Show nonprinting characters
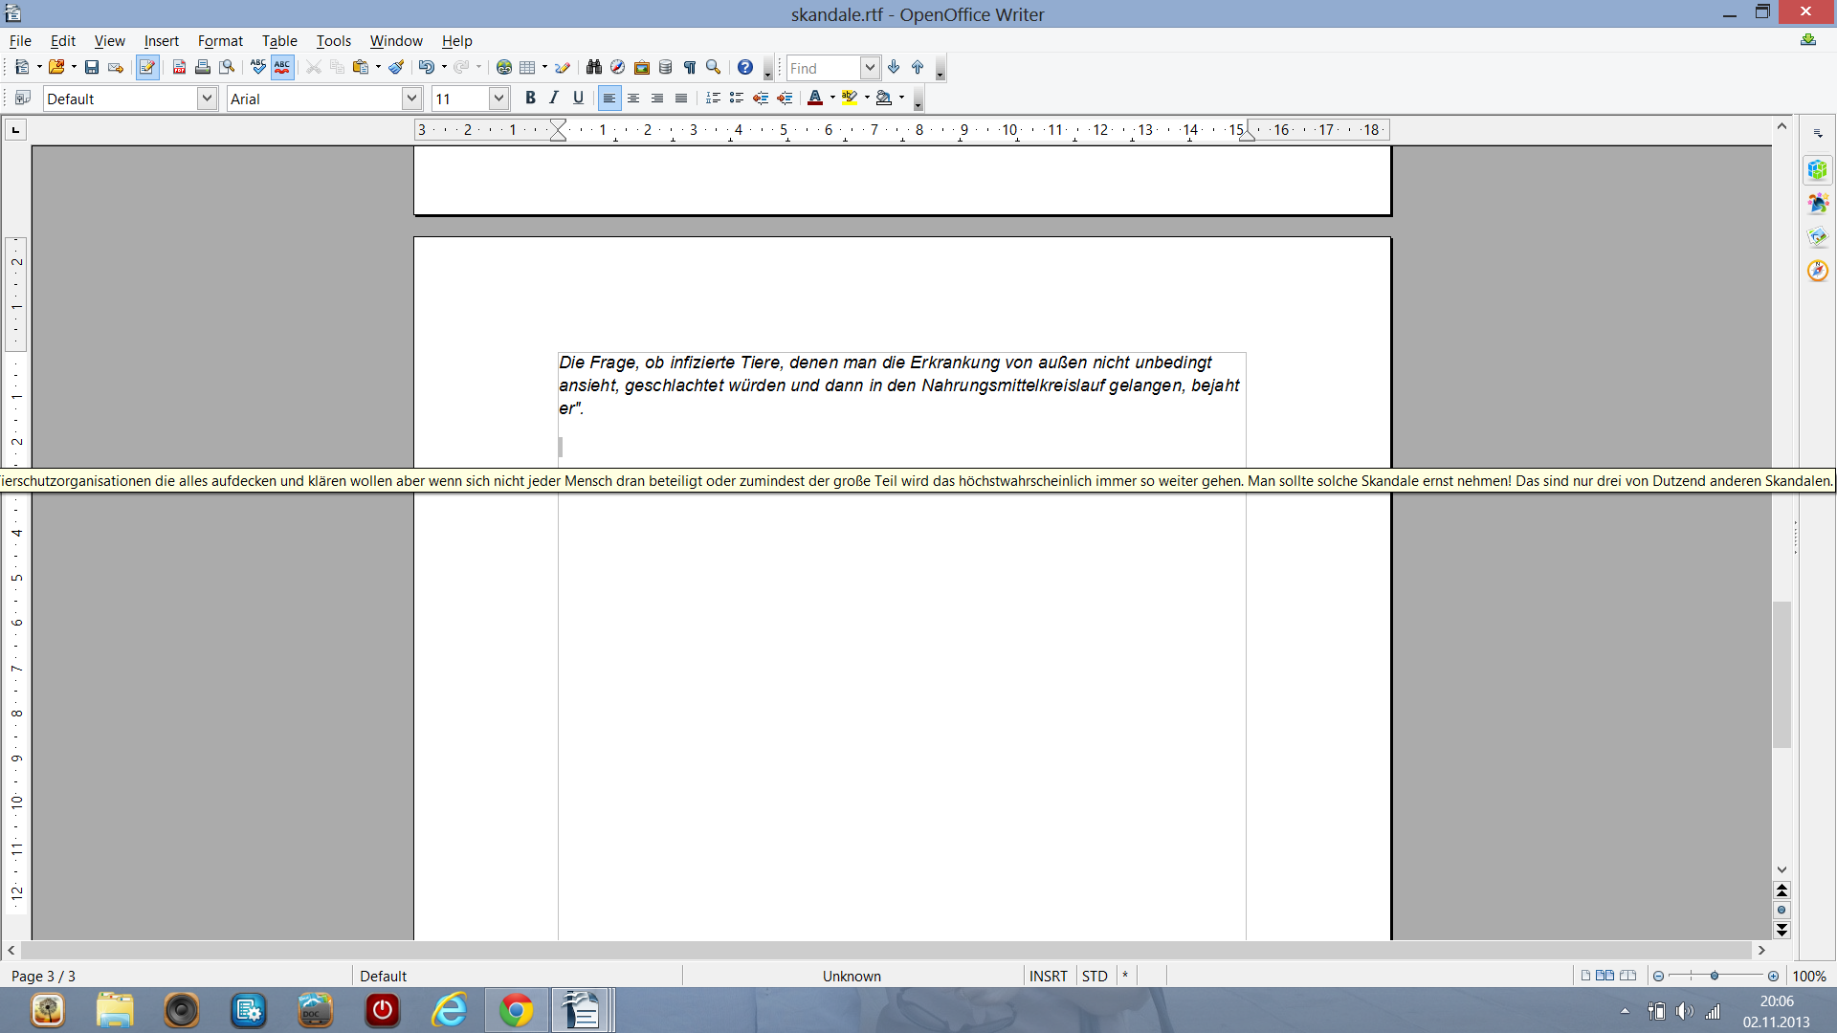The width and height of the screenshot is (1837, 1033). 690,68
